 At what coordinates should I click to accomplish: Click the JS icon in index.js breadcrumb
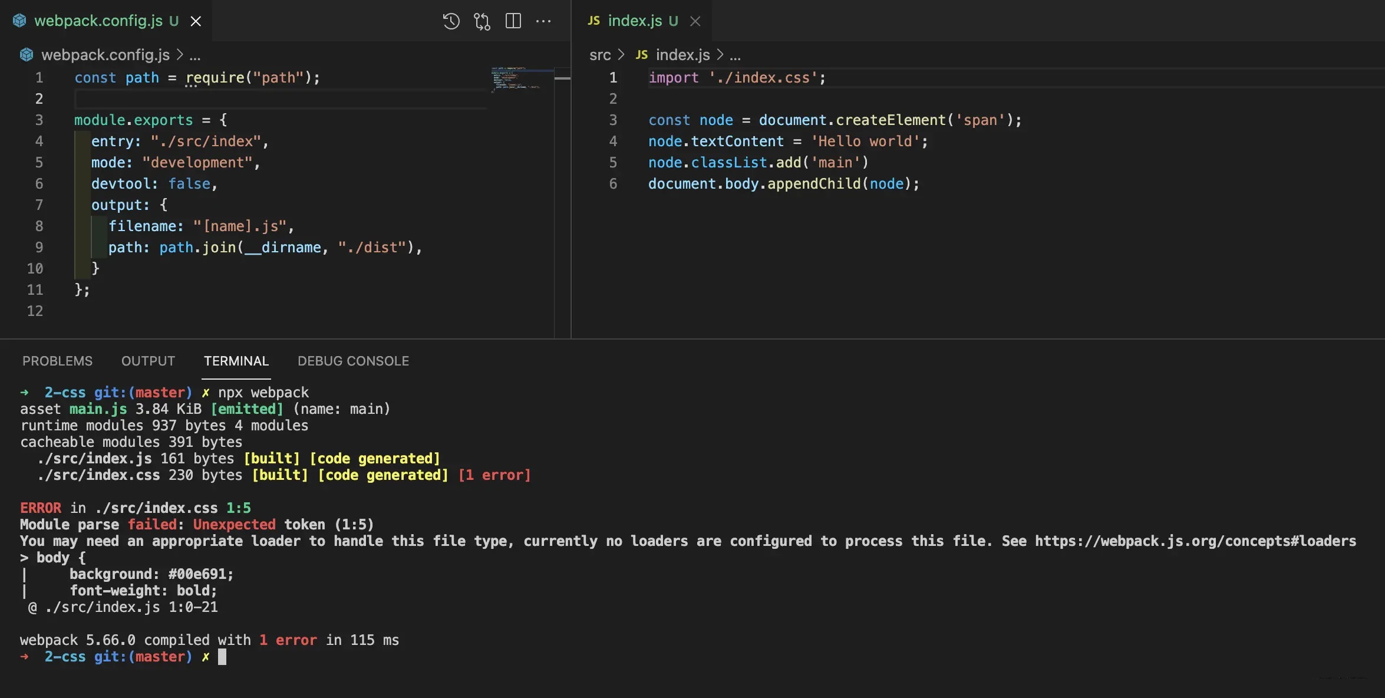pyautogui.click(x=642, y=55)
